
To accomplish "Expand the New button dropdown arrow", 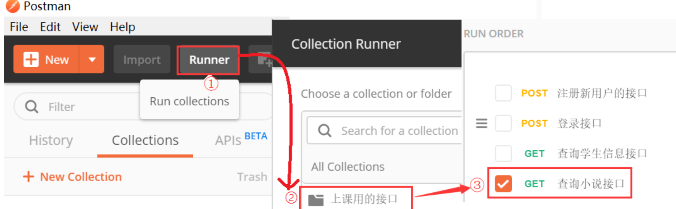I will pyautogui.click(x=92, y=60).
